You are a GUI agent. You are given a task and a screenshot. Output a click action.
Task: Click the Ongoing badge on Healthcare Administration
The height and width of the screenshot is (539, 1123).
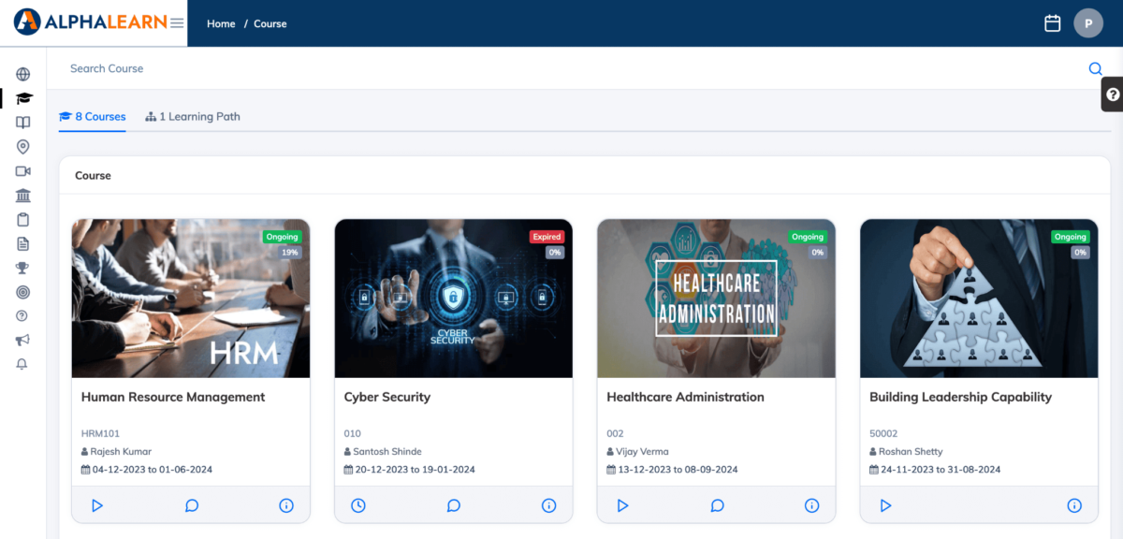click(x=807, y=237)
